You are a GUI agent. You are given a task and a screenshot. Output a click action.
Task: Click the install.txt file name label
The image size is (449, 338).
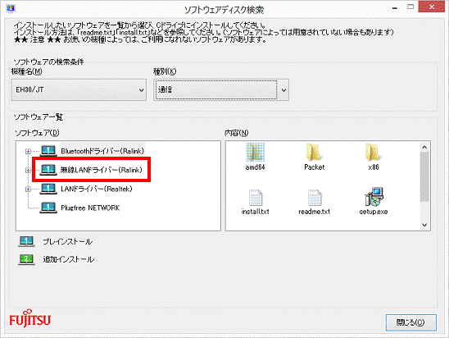[x=255, y=212]
